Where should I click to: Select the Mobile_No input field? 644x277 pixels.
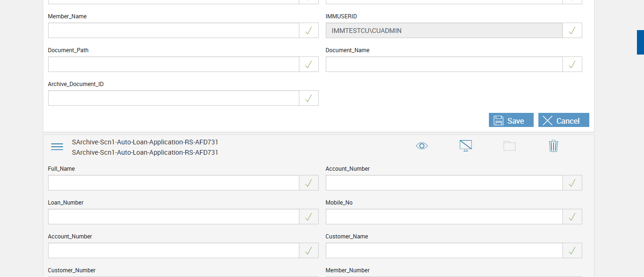pos(444,217)
